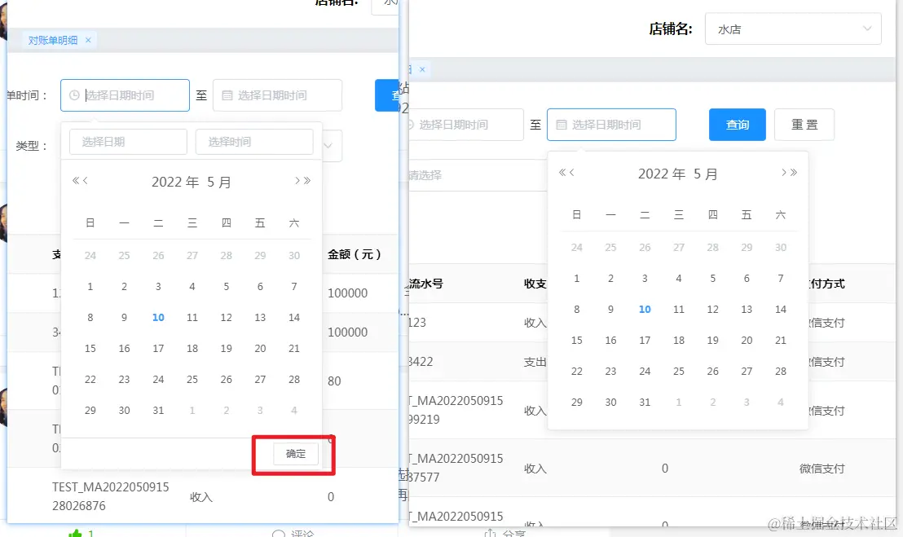Select day 16 in right calendar
Viewport: 903px width, 537px height.
tap(611, 341)
